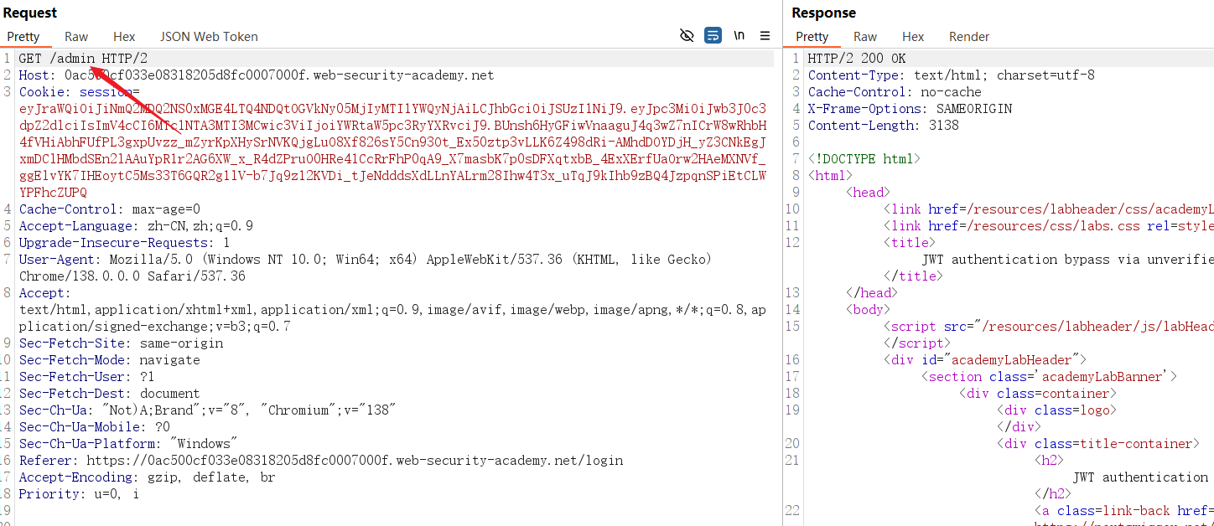
Task: Click the Response panel title
Action: [823, 13]
